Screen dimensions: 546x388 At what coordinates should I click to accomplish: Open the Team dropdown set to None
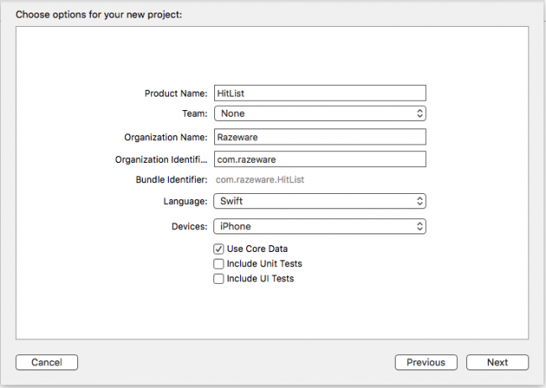click(320, 113)
